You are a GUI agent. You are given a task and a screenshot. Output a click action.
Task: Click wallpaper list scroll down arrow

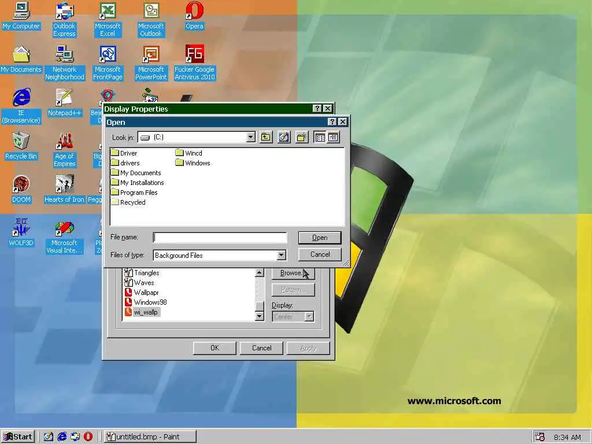[260, 316]
